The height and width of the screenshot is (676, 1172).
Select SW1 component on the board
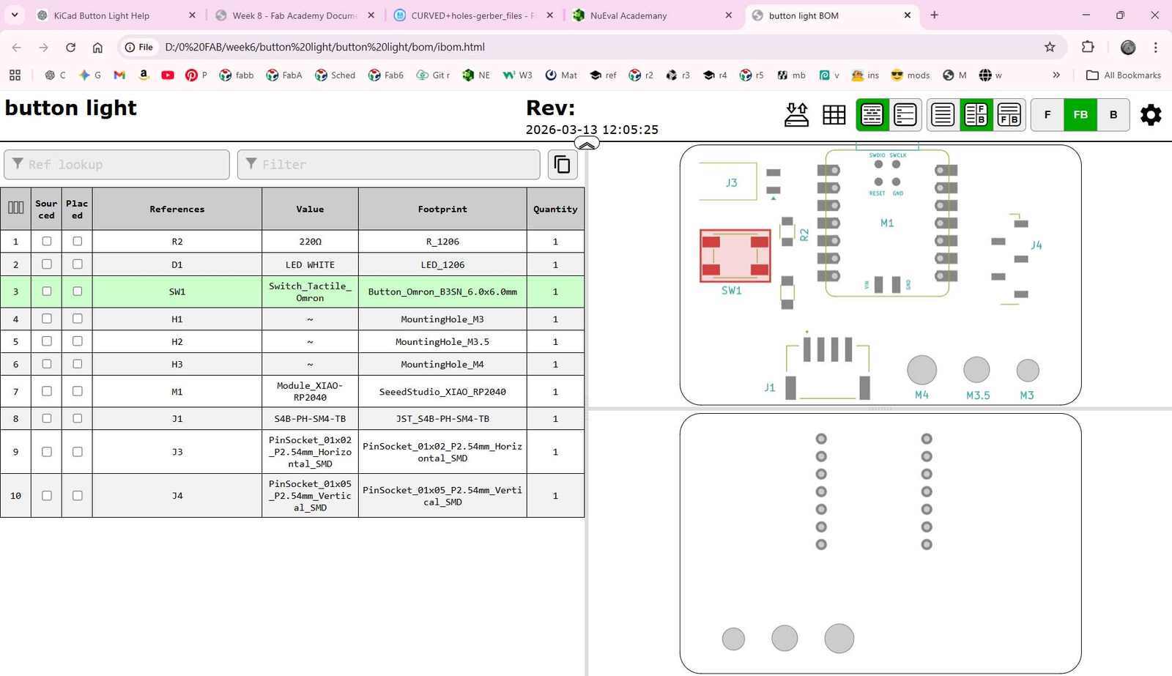[735, 256]
